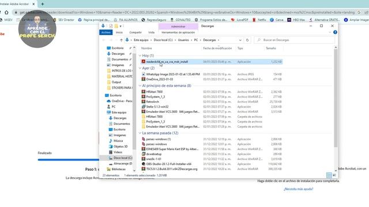Screen dimensions: 369x207
Task: Select the snes9x-1-61 archive
Action: 154,159
